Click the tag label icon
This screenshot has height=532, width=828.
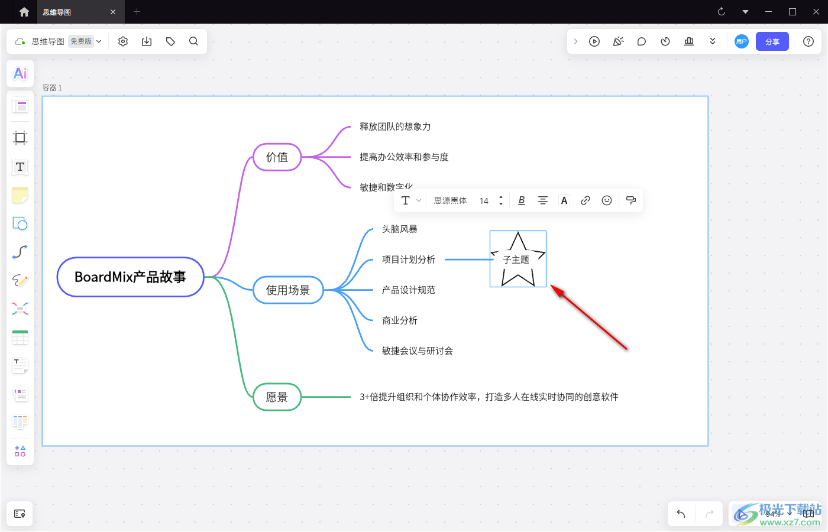pyautogui.click(x=170, y=41)
